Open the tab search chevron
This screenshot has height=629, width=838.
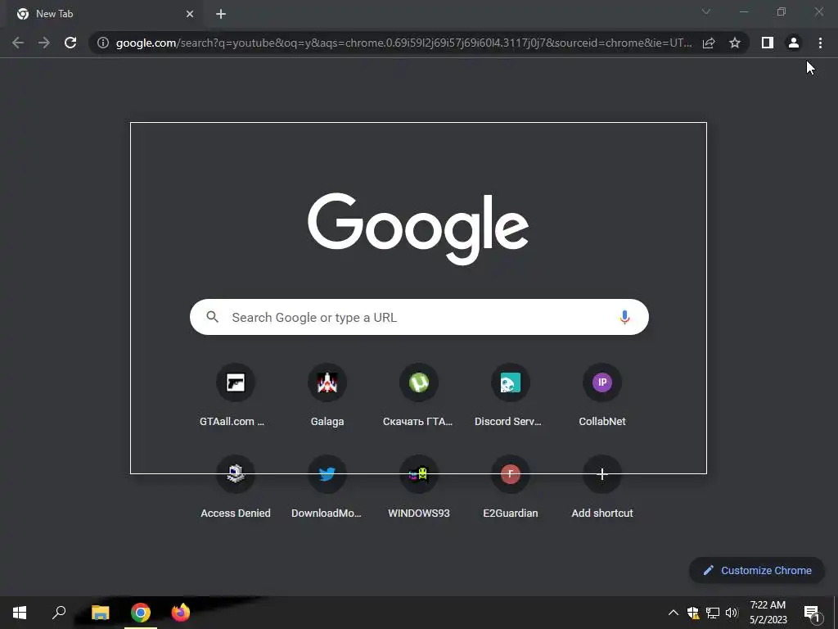[x=706, y=11]
